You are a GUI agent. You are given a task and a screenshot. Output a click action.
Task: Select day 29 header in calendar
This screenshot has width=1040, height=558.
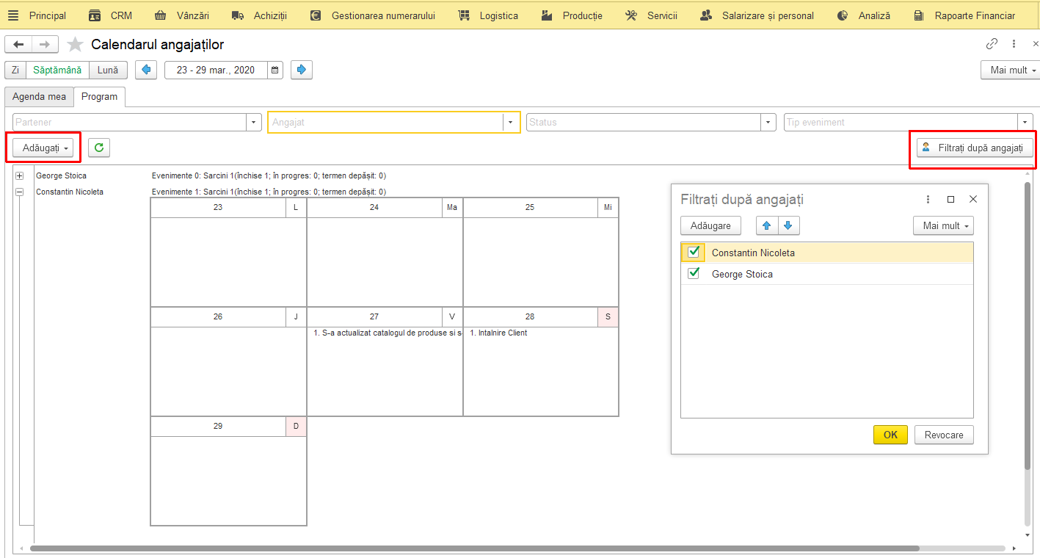click(218, 426)
